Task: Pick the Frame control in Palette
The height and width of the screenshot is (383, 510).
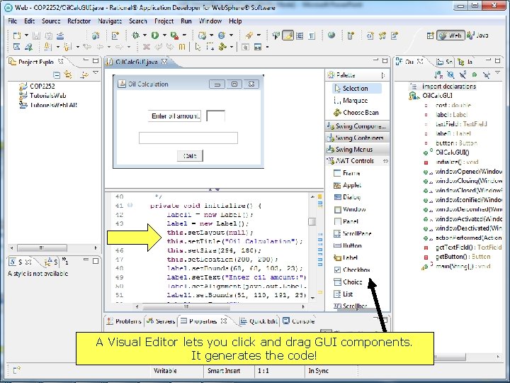Action: [347, 173]
